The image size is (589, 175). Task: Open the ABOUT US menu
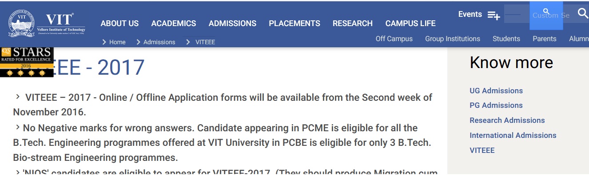point(119,23)
